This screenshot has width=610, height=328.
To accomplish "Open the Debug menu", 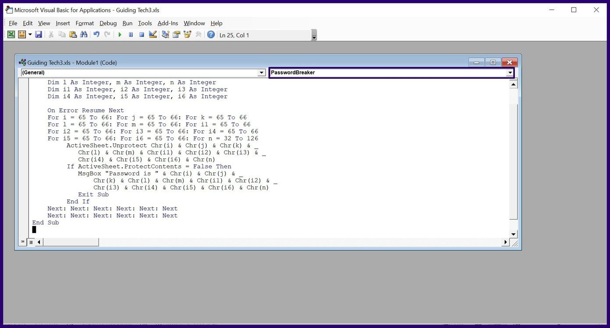I will pos(108,23).
